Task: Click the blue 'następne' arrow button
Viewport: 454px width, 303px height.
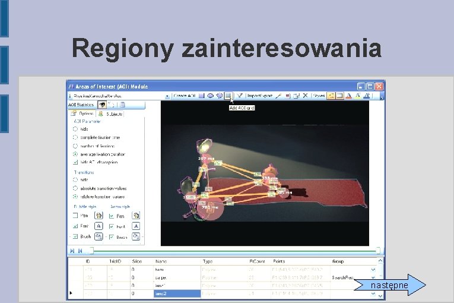Action: click(390, 285)
